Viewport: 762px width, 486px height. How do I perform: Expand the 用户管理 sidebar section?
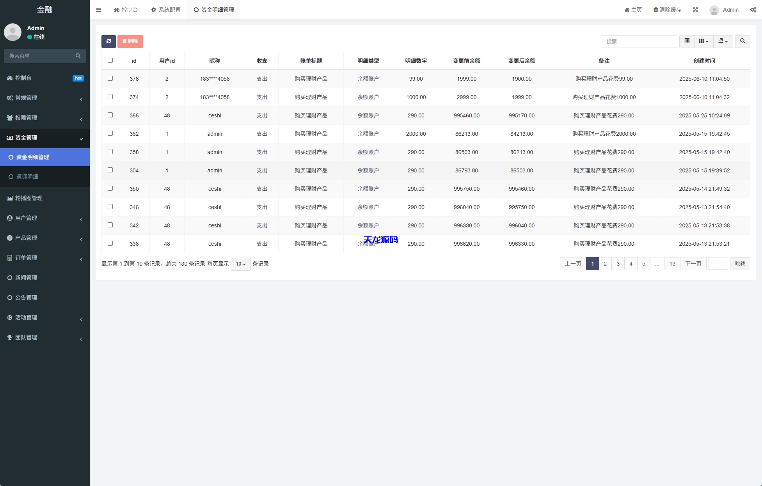26,218
